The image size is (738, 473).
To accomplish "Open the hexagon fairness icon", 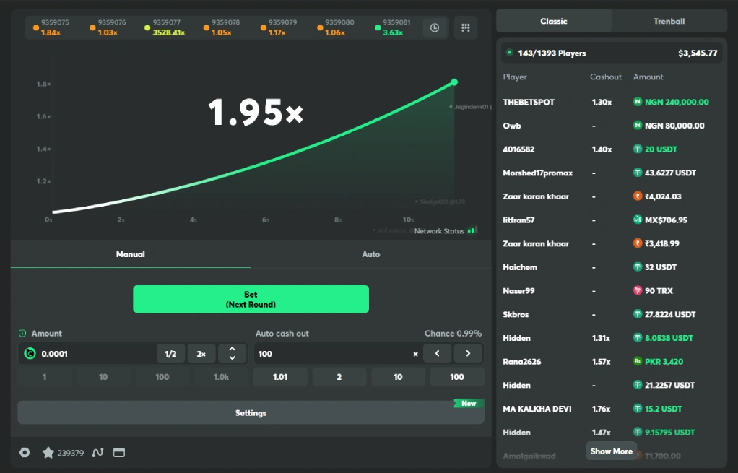I will pyautogui.click(x=25, y=452).
